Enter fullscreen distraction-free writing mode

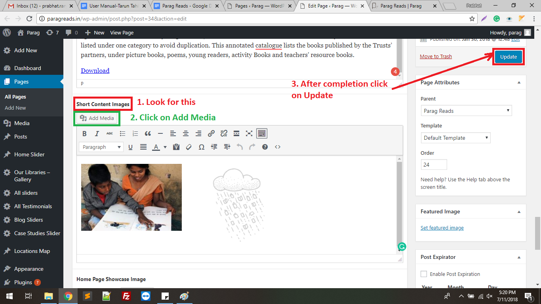[x=249, y=134]
